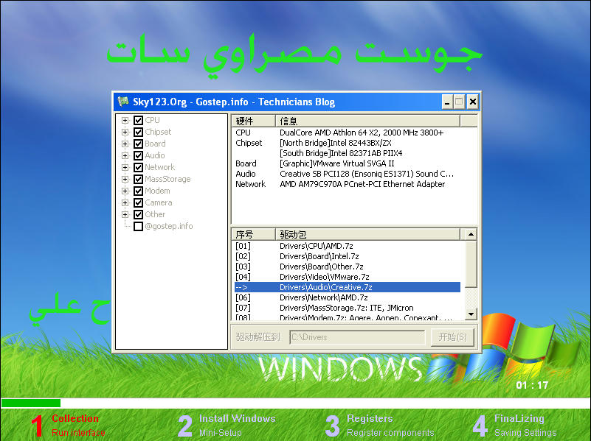The height and width of the screenshot is (441, 591).
Task: Click driver list scroll up arrow
Action: pos(471,234)
